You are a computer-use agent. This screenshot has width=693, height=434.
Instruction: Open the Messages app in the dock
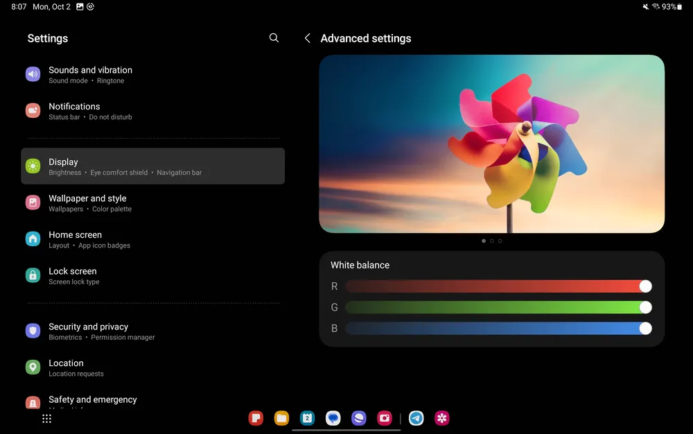(x=333, y=418)
